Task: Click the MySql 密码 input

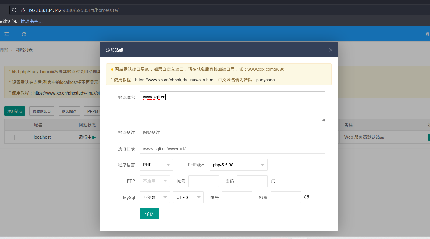Action: 286,197
